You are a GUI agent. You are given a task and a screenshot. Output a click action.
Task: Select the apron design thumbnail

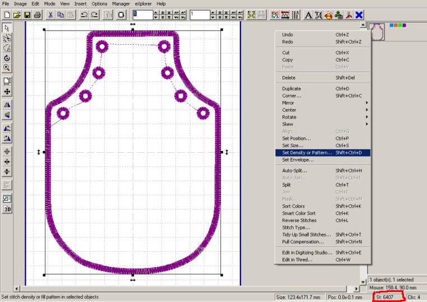[377, 31]
